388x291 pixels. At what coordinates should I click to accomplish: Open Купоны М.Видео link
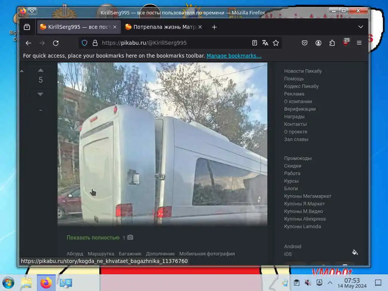pyautogui.click(x=304, y=211)
